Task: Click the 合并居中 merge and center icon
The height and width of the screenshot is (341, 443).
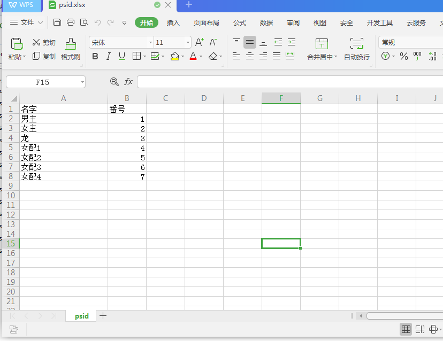Action: 322,44
